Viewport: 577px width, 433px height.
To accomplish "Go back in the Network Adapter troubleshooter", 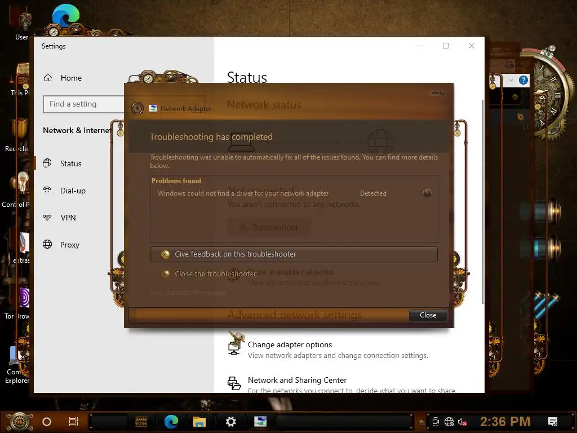I will pyautogui.click(x=137, y=108).
